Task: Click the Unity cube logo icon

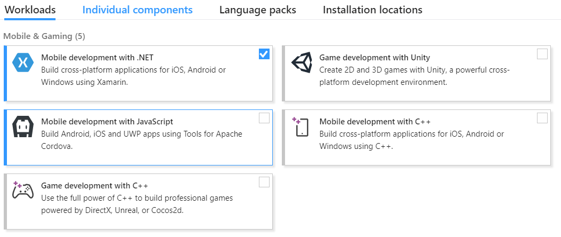Action: [302, 63]
